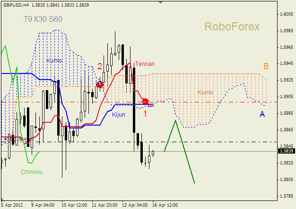This screenshot has width=296, height=209.
Task: Click the Kijun line label
Action: click(119, 115)
